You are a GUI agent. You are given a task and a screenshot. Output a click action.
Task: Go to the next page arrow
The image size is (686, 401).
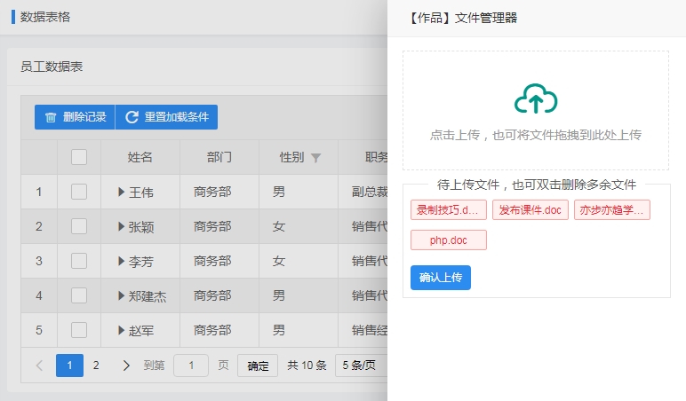(x=126, y=366)
